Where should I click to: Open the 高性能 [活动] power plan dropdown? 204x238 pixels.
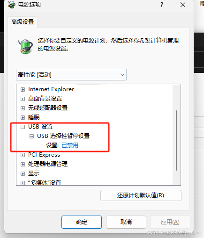pyautogui.click(x=71, y=75)
